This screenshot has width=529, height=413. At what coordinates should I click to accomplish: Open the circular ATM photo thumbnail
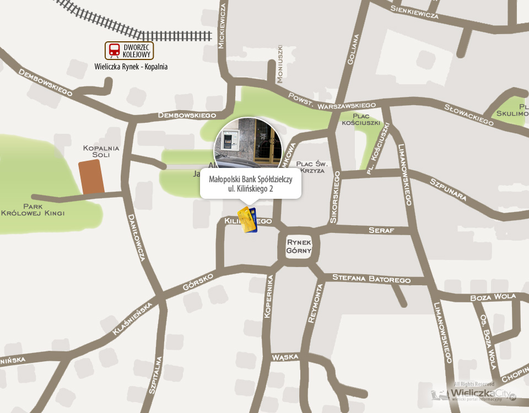pyautogui.click(x=248, y=143)
